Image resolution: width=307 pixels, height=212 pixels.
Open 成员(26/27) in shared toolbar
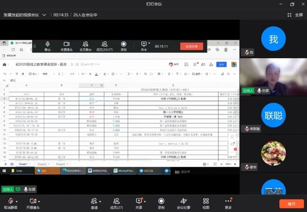[104, 46]
